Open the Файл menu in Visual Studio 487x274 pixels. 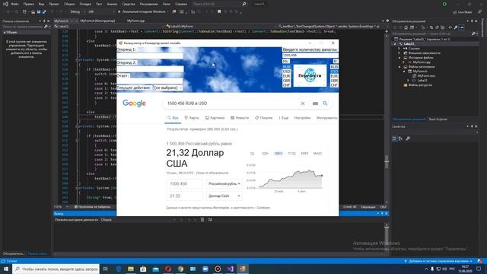coord(14,4)
